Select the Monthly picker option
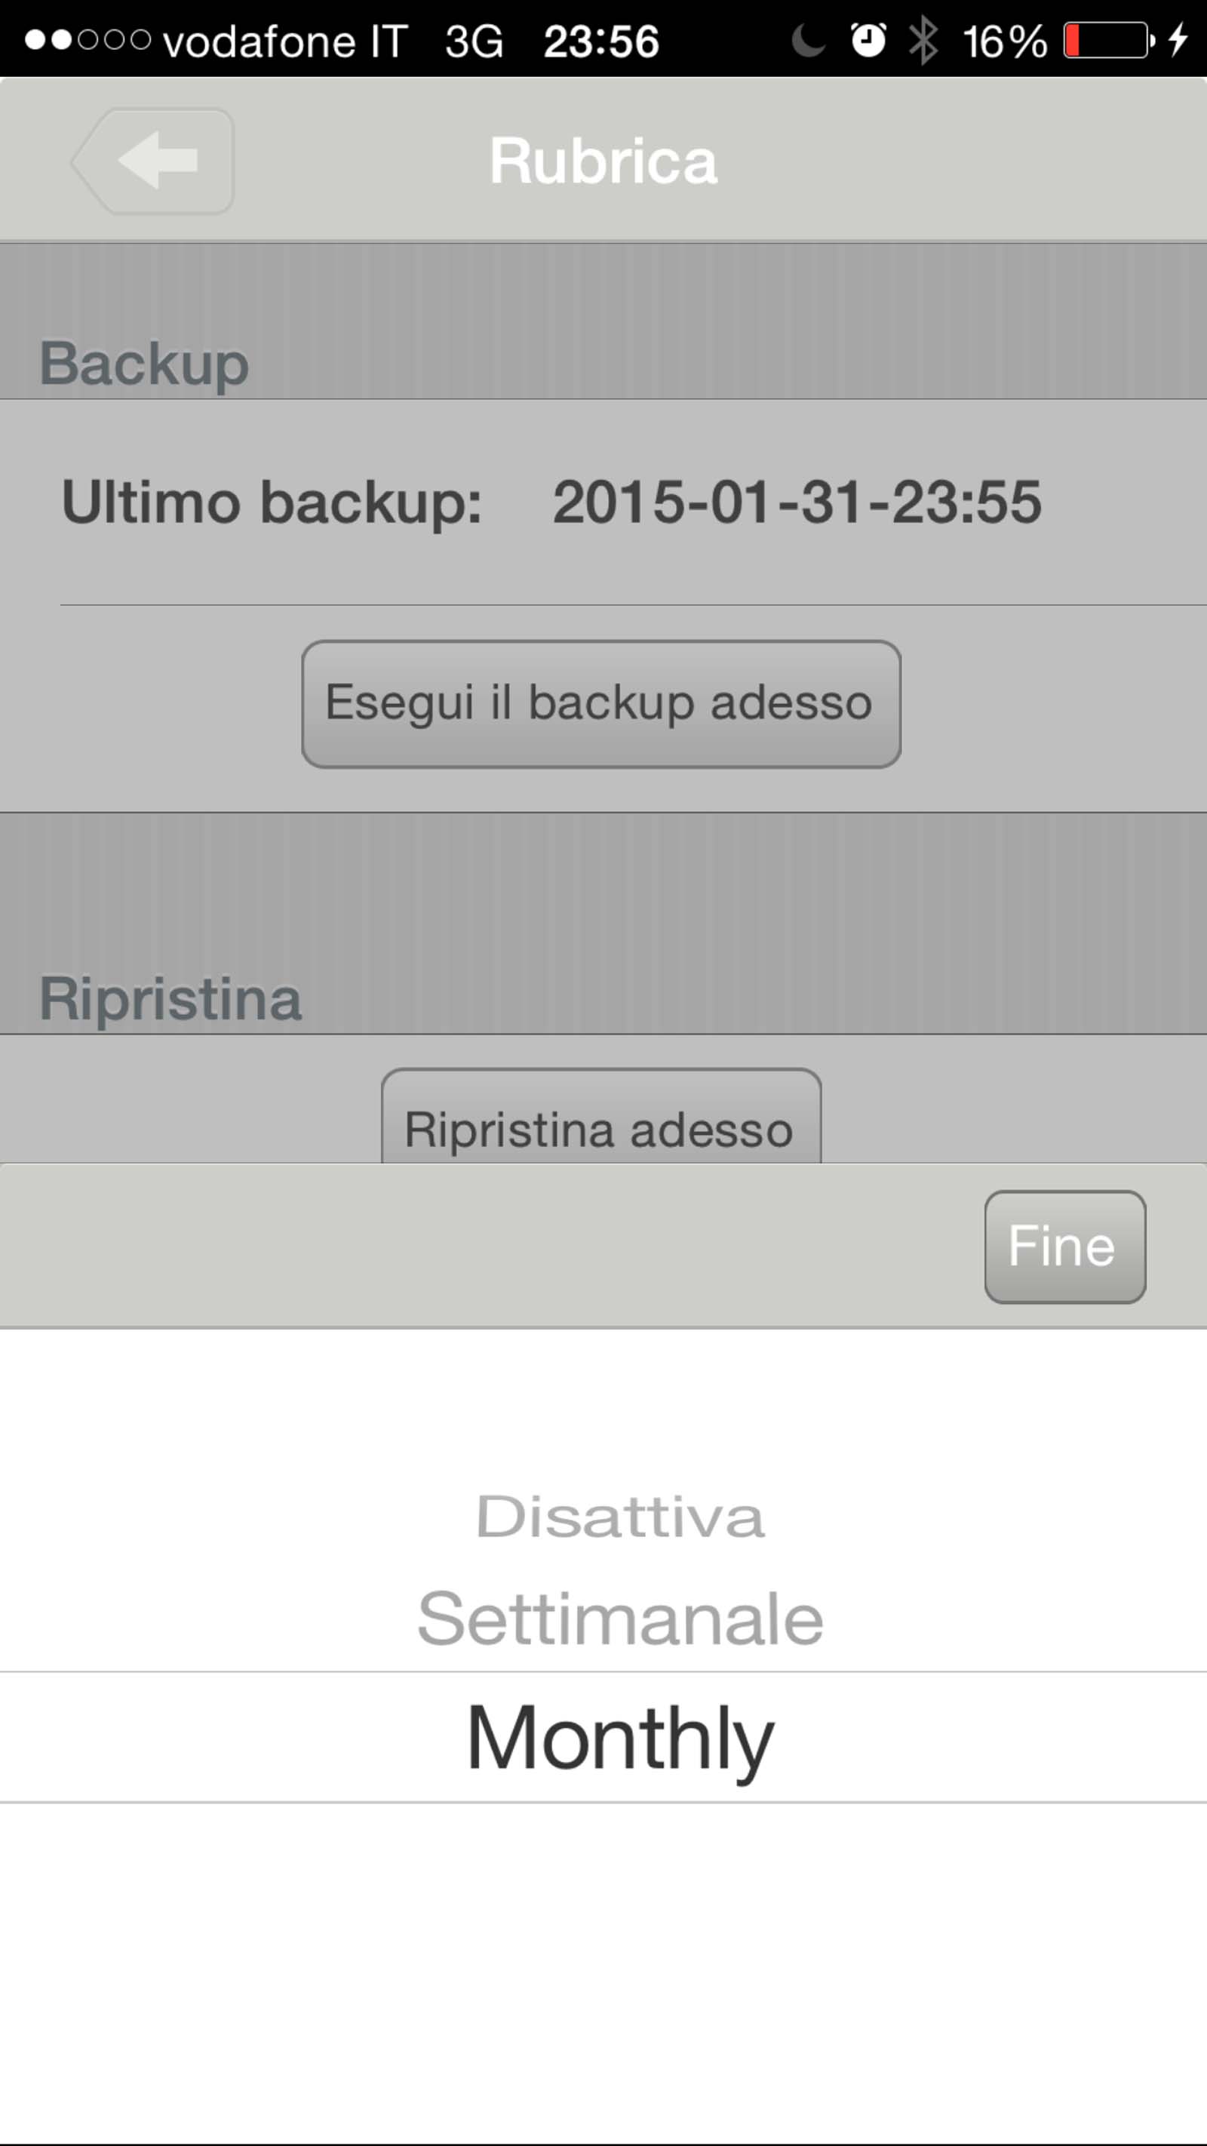The image size is (1207, 2146). (x=620, y=1738)
